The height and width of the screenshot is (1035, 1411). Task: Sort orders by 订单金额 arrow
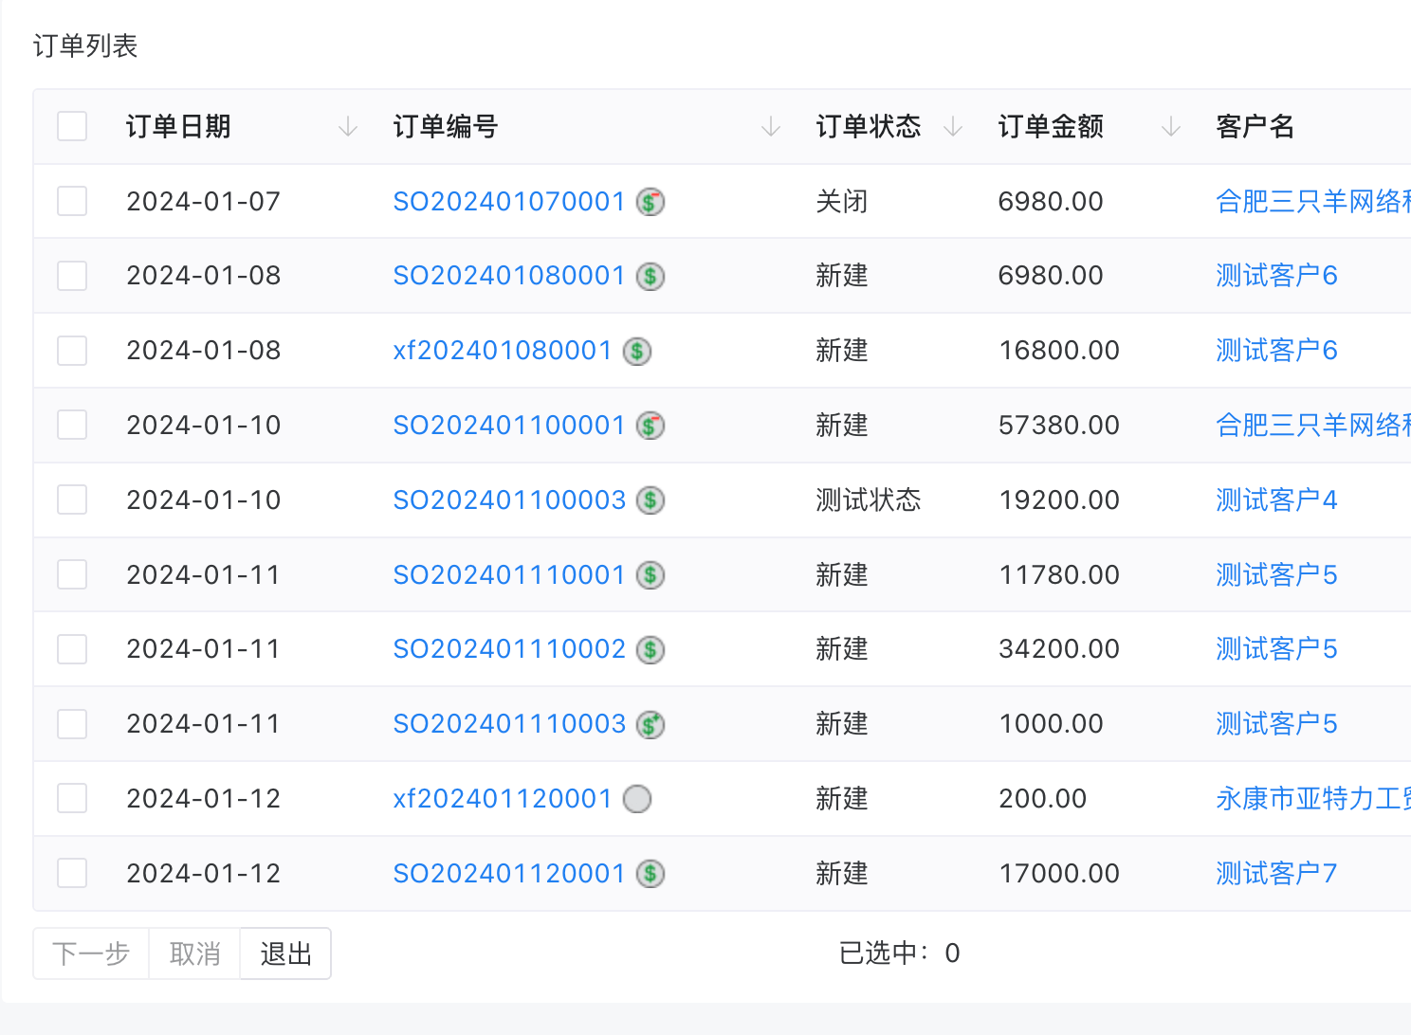(1171, 126)
